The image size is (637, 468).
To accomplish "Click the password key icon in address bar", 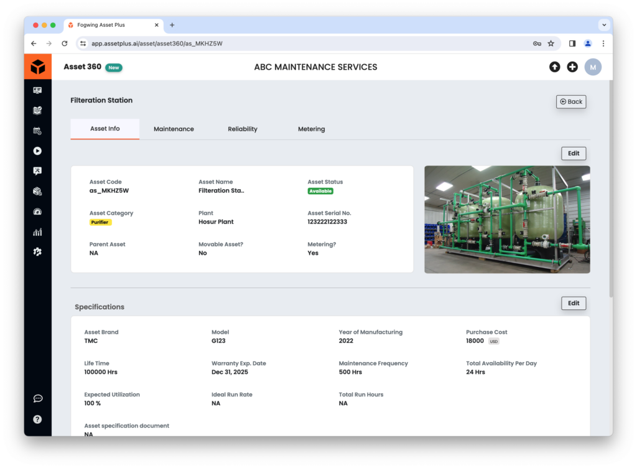I will (537, 44).
